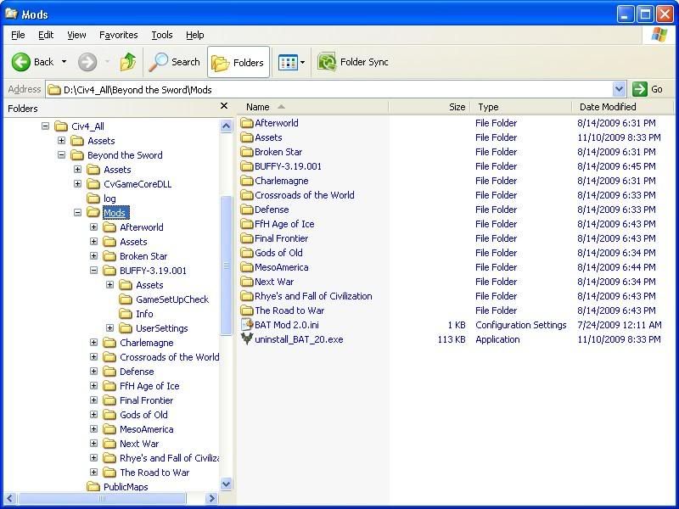Screen dimensions: 679x509
Task: Open the Tools menu
Action: (162, 35)
